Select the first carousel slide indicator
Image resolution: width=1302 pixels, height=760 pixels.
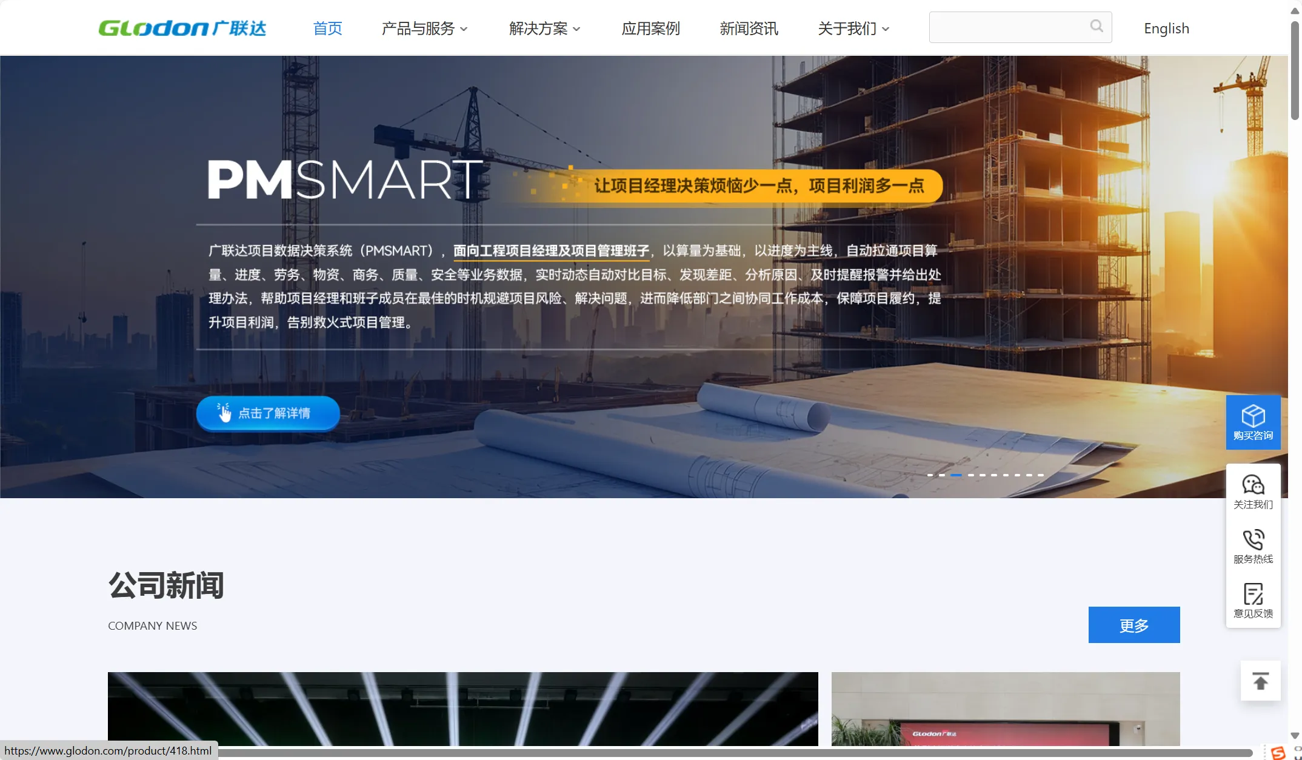pos(930,475)
